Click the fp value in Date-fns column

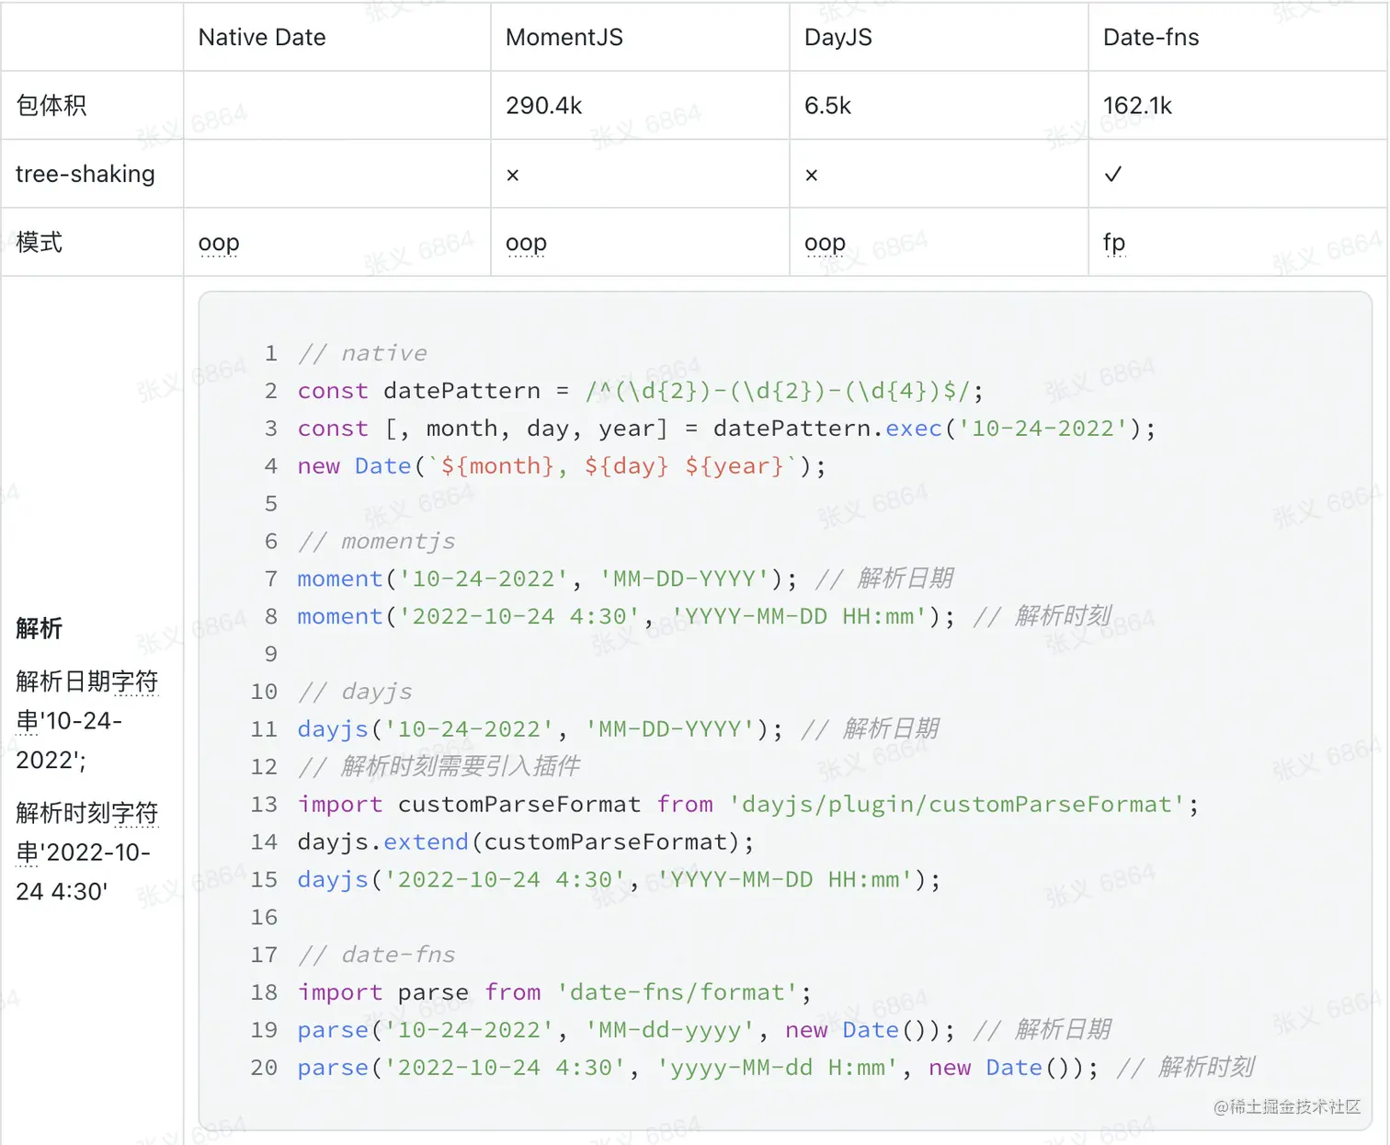pyautogui.click(x=1114, y=243)
